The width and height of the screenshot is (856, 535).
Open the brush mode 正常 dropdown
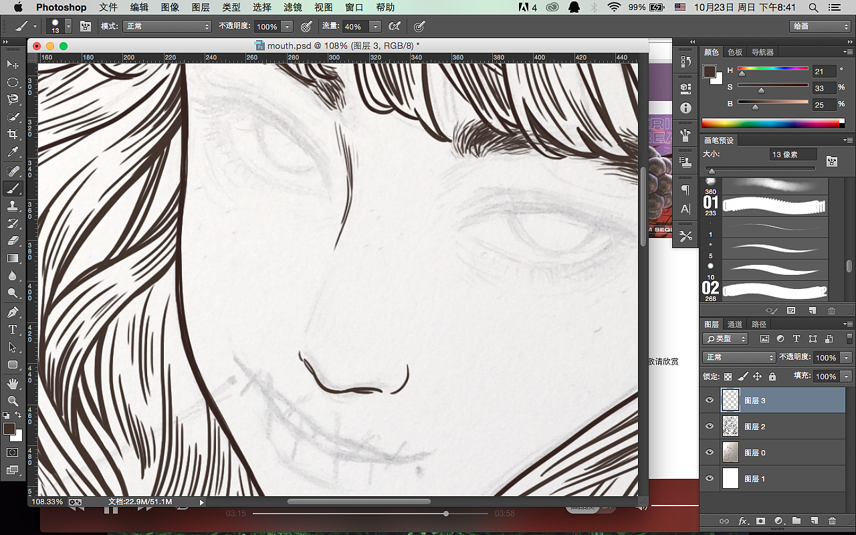pos(166,27)
